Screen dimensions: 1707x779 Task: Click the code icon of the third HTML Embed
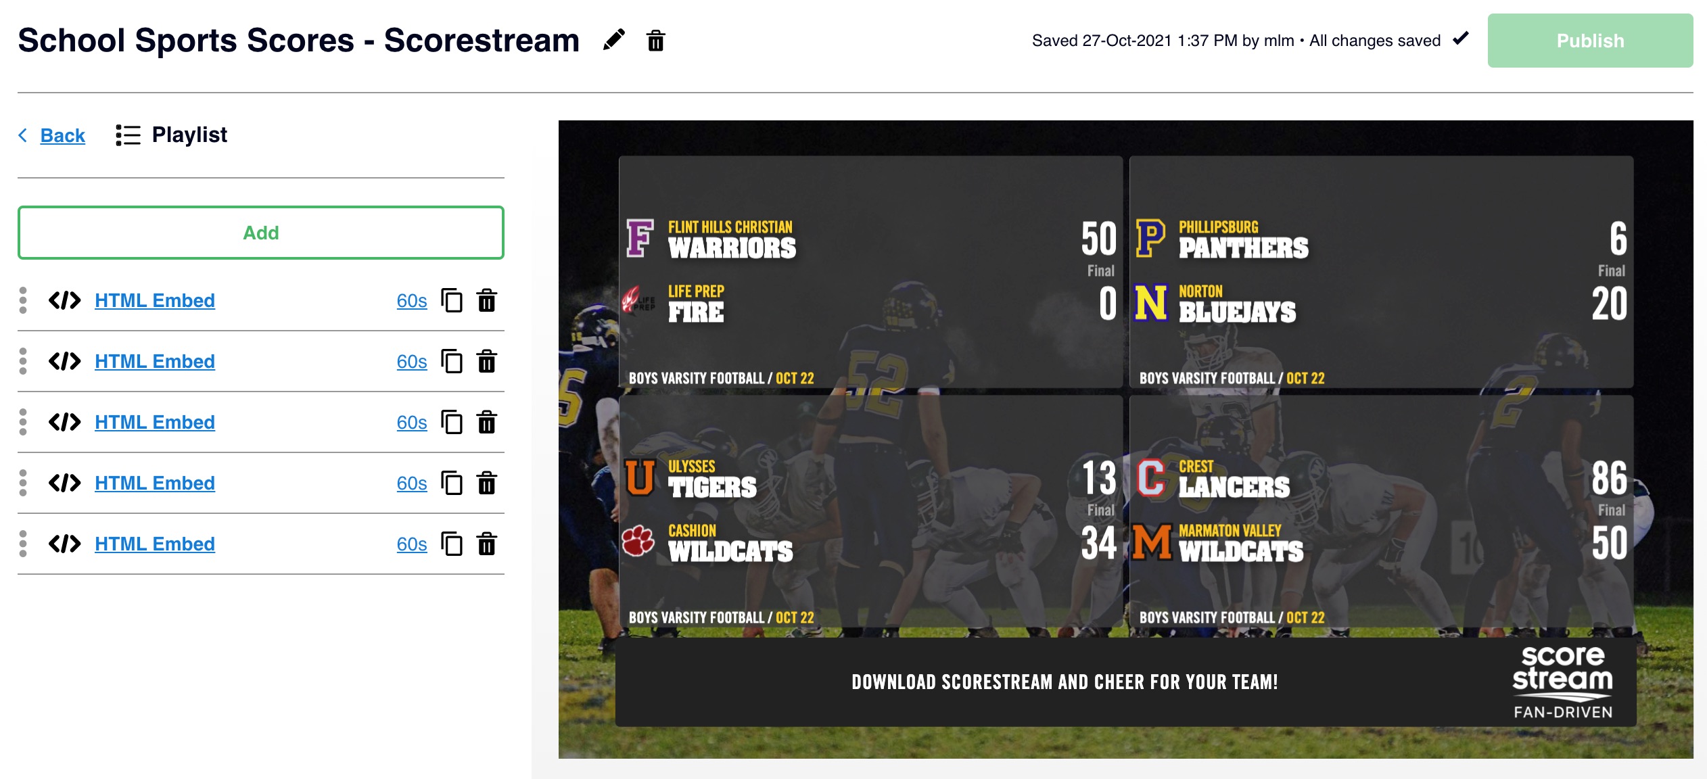[65, 422]
